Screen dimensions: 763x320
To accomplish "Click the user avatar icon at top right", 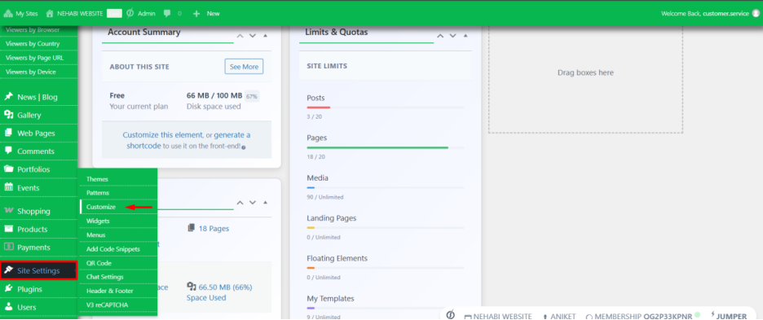I will click(x=755, y=14).
